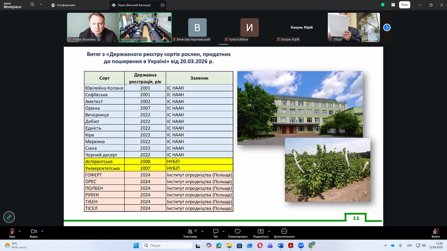The image size is (447, 251).
Task: Open Microsoft Word from the taskbar
Action: pyautogui.click(x=280, y=246)
